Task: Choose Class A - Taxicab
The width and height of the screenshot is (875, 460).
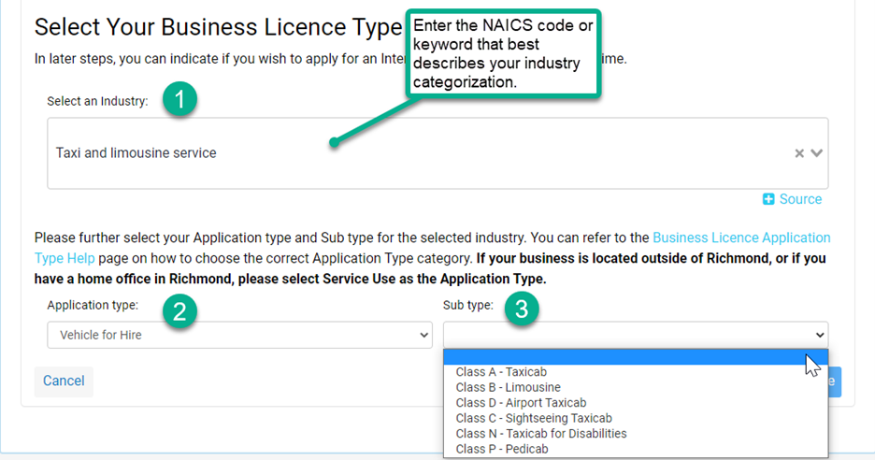Action: click(x=501, y=372)
